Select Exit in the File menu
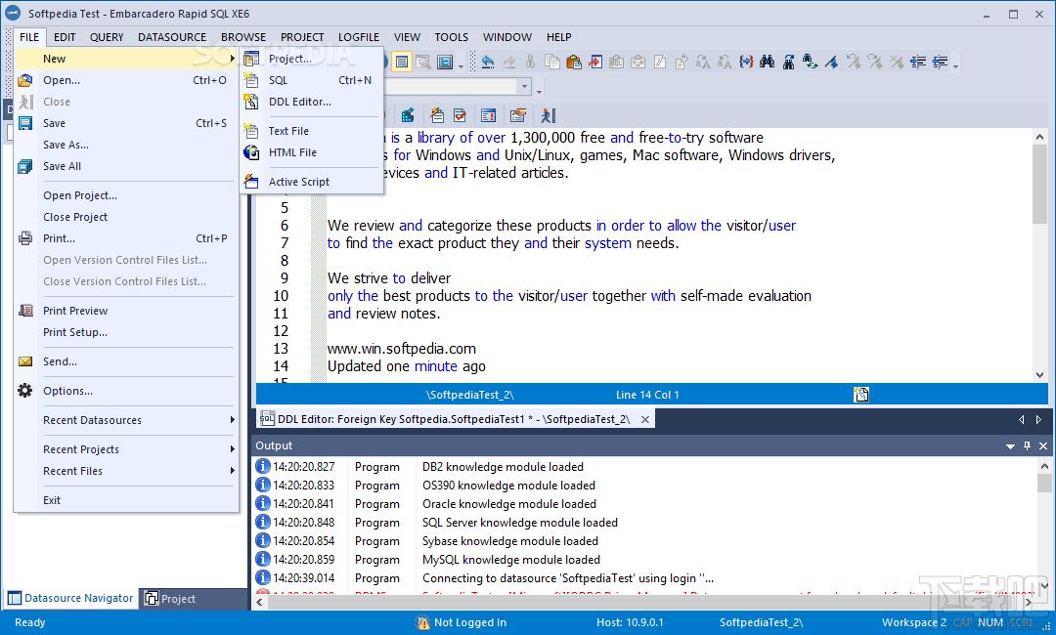This screenshot has width=1056, height=635. pyautogui.click(x=126, y=500)
